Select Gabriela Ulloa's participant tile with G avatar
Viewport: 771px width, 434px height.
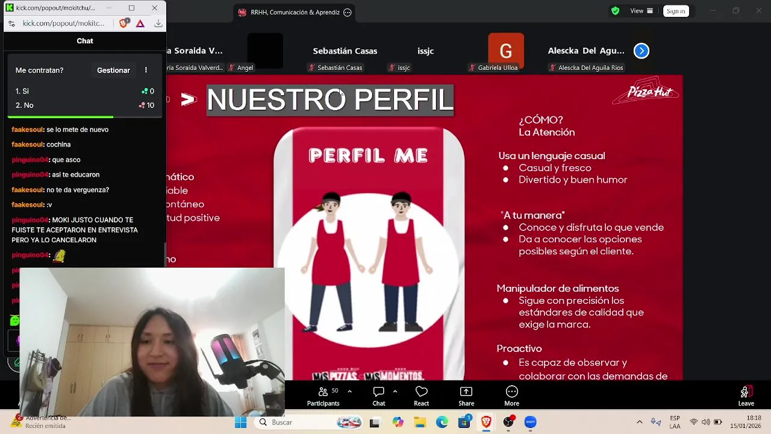[506, 51]
